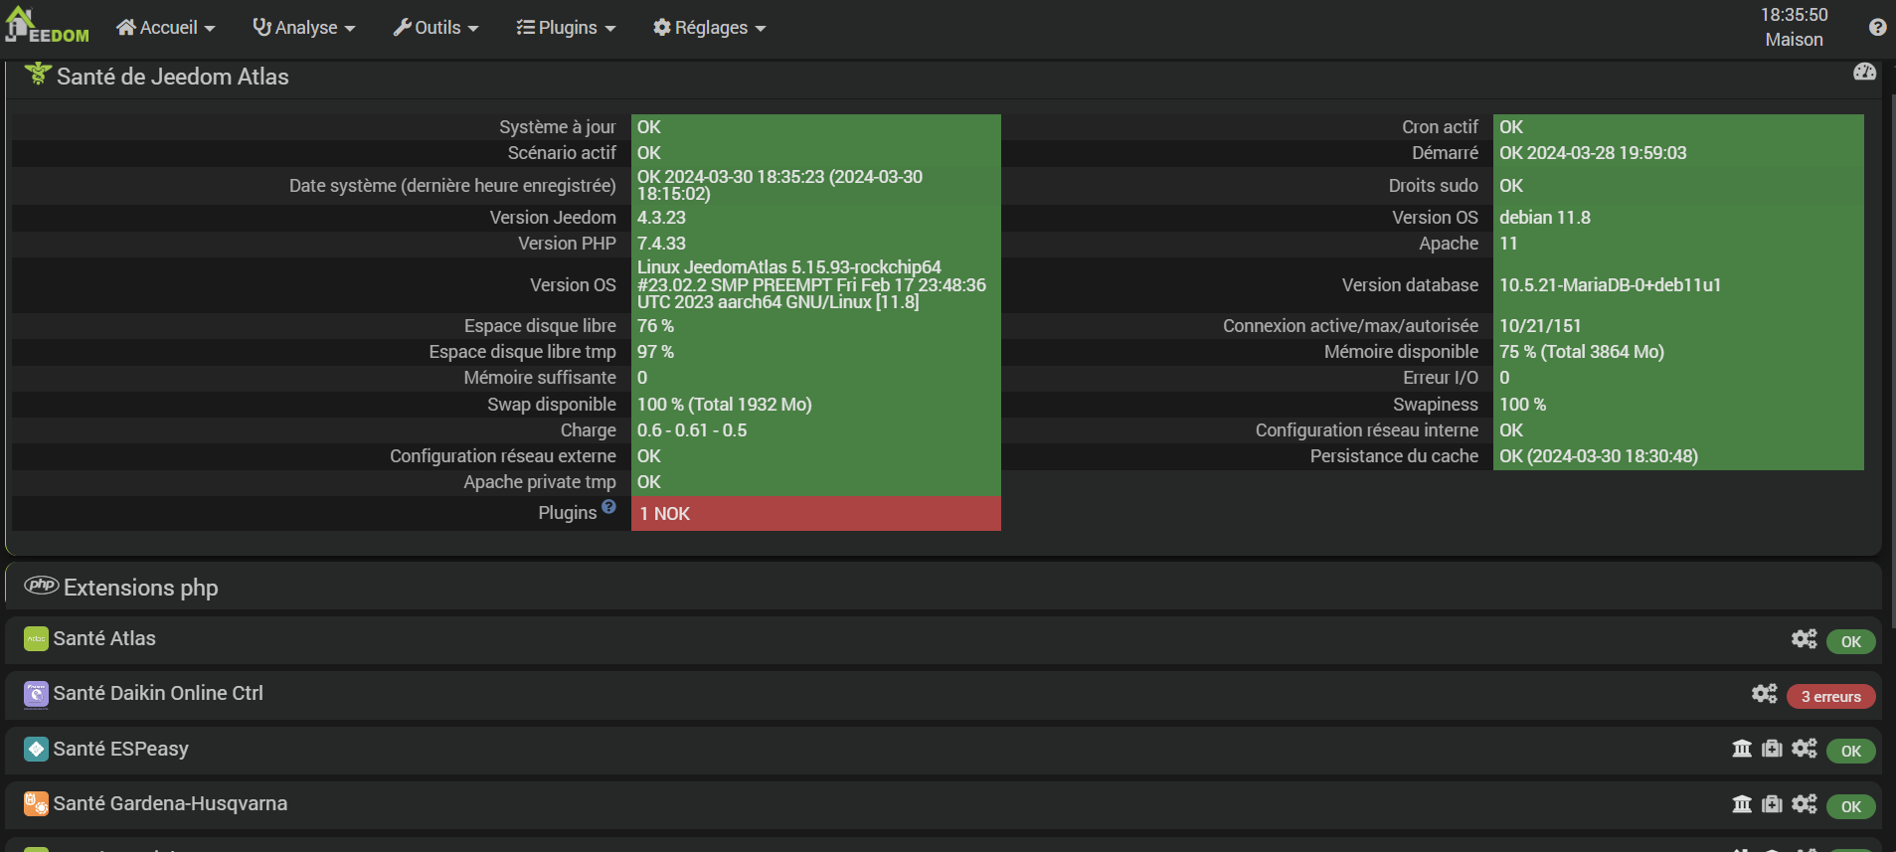Click the Atlas plugin icon
The image size is (1896, 852).
(x=36, y=639)
